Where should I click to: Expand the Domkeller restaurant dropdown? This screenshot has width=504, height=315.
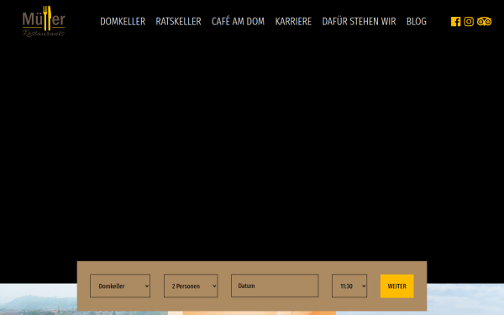tap(120, 286)
